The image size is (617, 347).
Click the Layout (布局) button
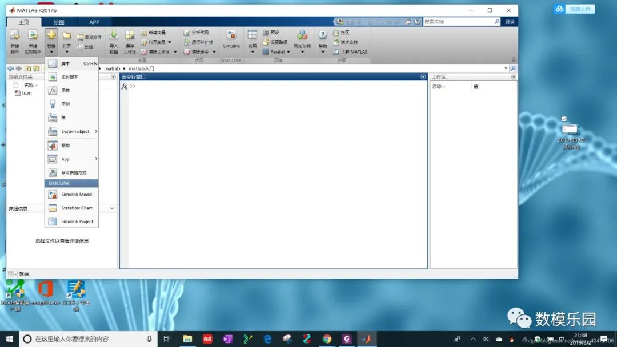(253, 41)
